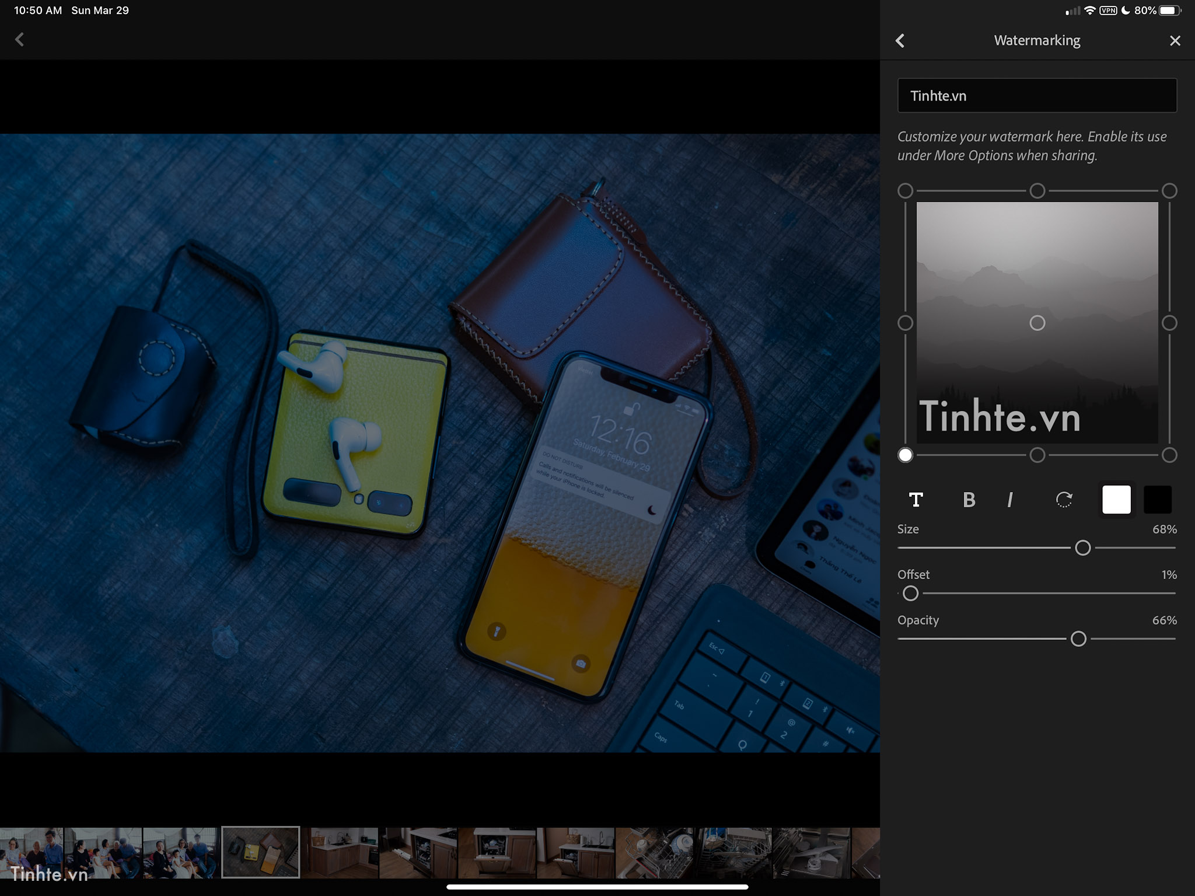The height and width of the screenshot is (896, 1195).
Task: Toggle italic watermark text
Action: (x=1010, y=500)
